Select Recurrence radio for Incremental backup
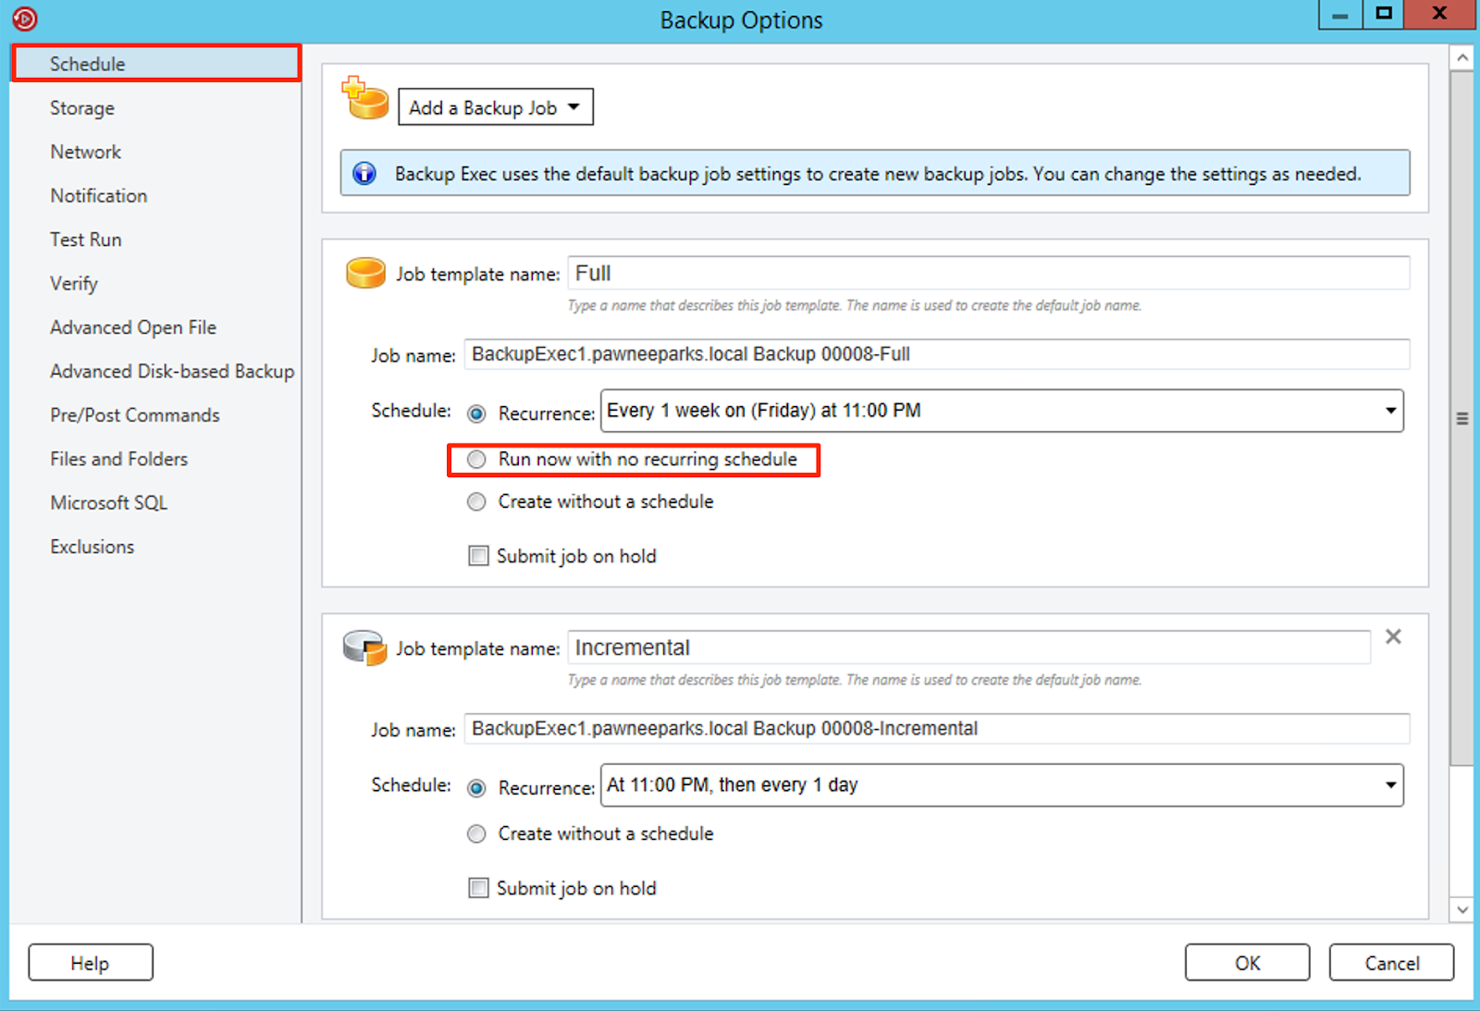 click(476, 788)
